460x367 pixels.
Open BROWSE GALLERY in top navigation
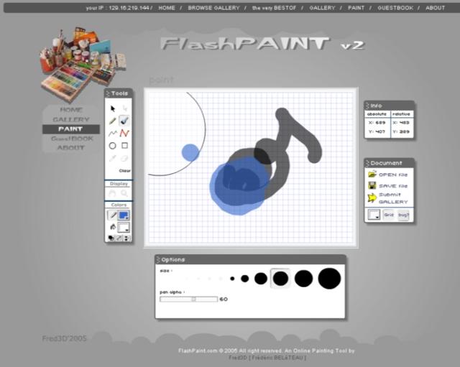tap(214, 8)
